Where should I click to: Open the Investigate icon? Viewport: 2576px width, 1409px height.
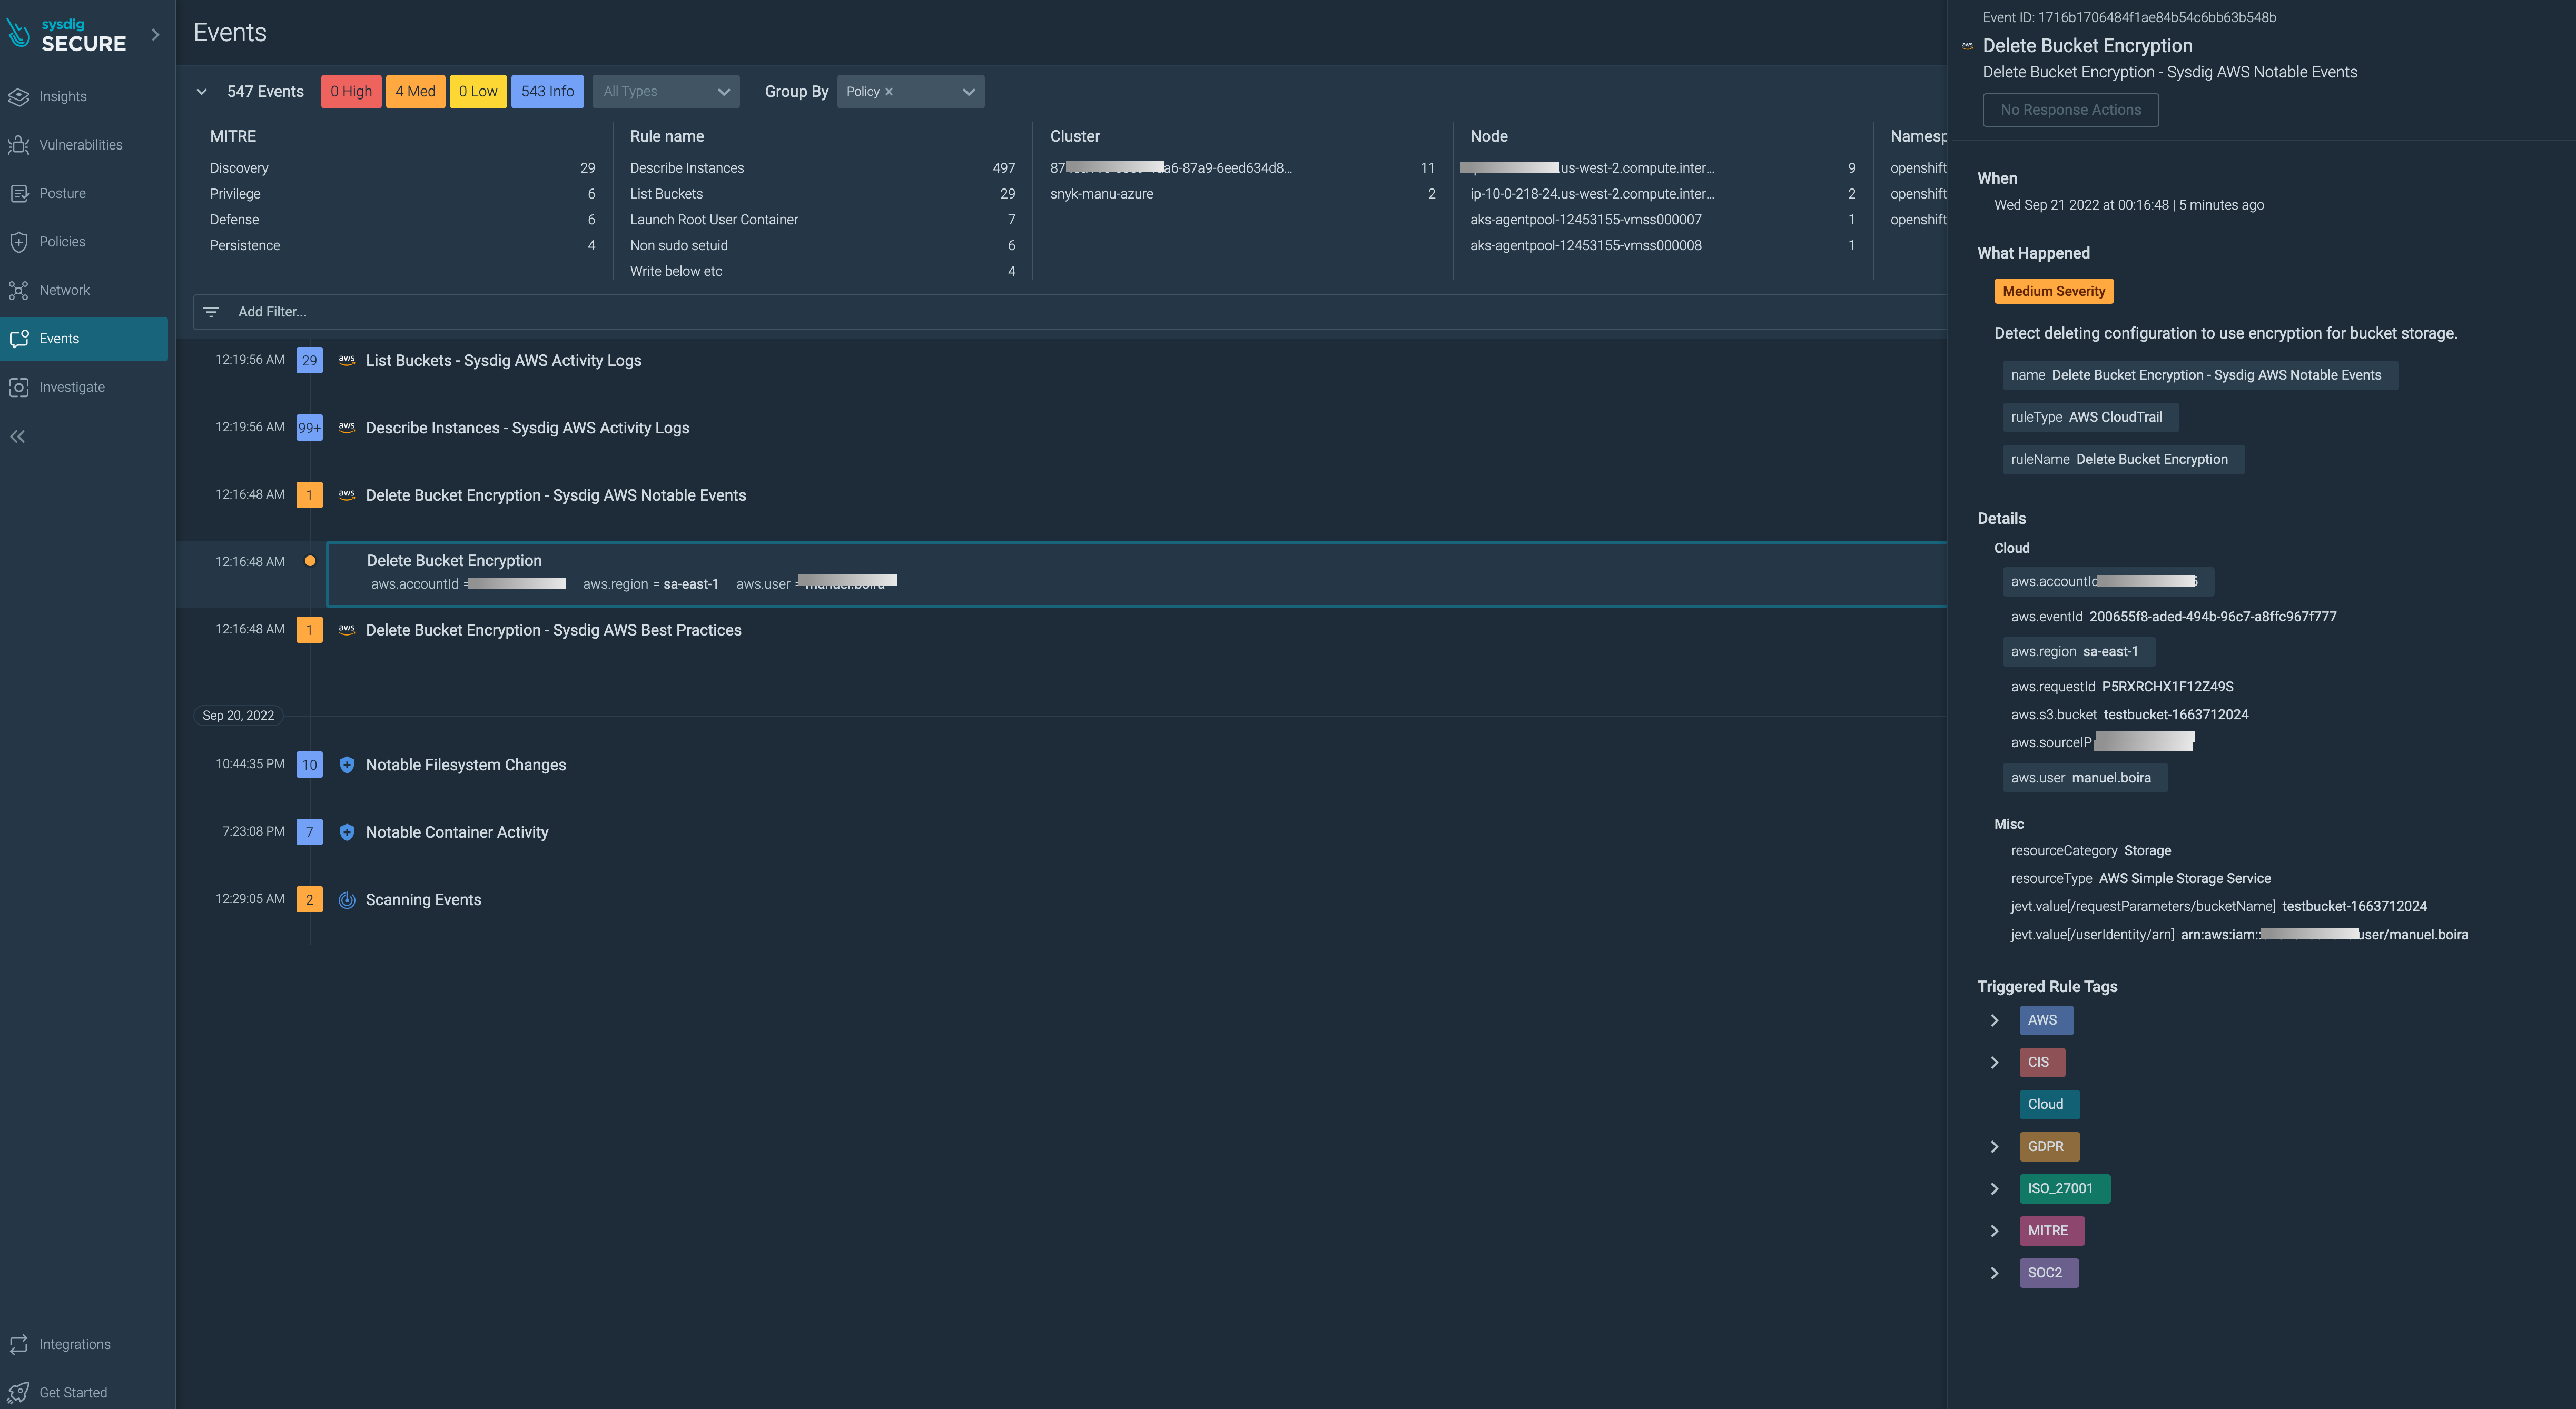(x=19, y=387)
